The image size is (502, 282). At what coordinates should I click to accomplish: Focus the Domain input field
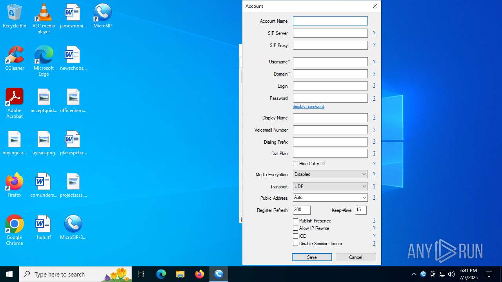pyautogui.click(x=330, y=74)
